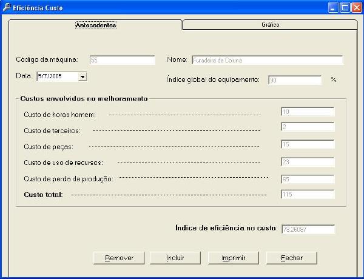Click the Remover button
364x279 pixels.
click(119, 258)
